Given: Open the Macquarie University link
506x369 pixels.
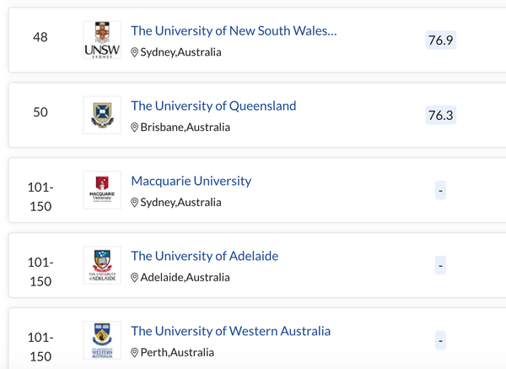Looking at the screenshot, I should coord(191,182).
